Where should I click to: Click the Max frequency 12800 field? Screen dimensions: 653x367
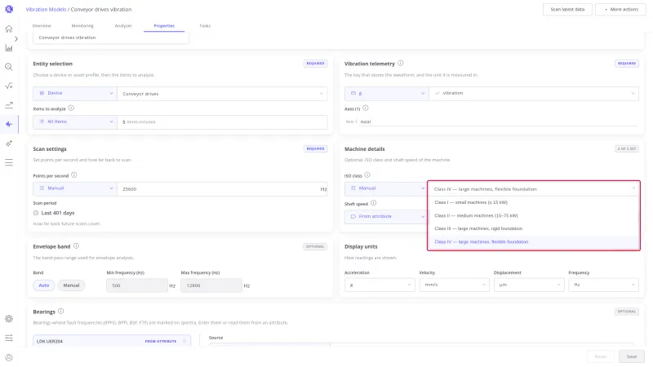211,285
